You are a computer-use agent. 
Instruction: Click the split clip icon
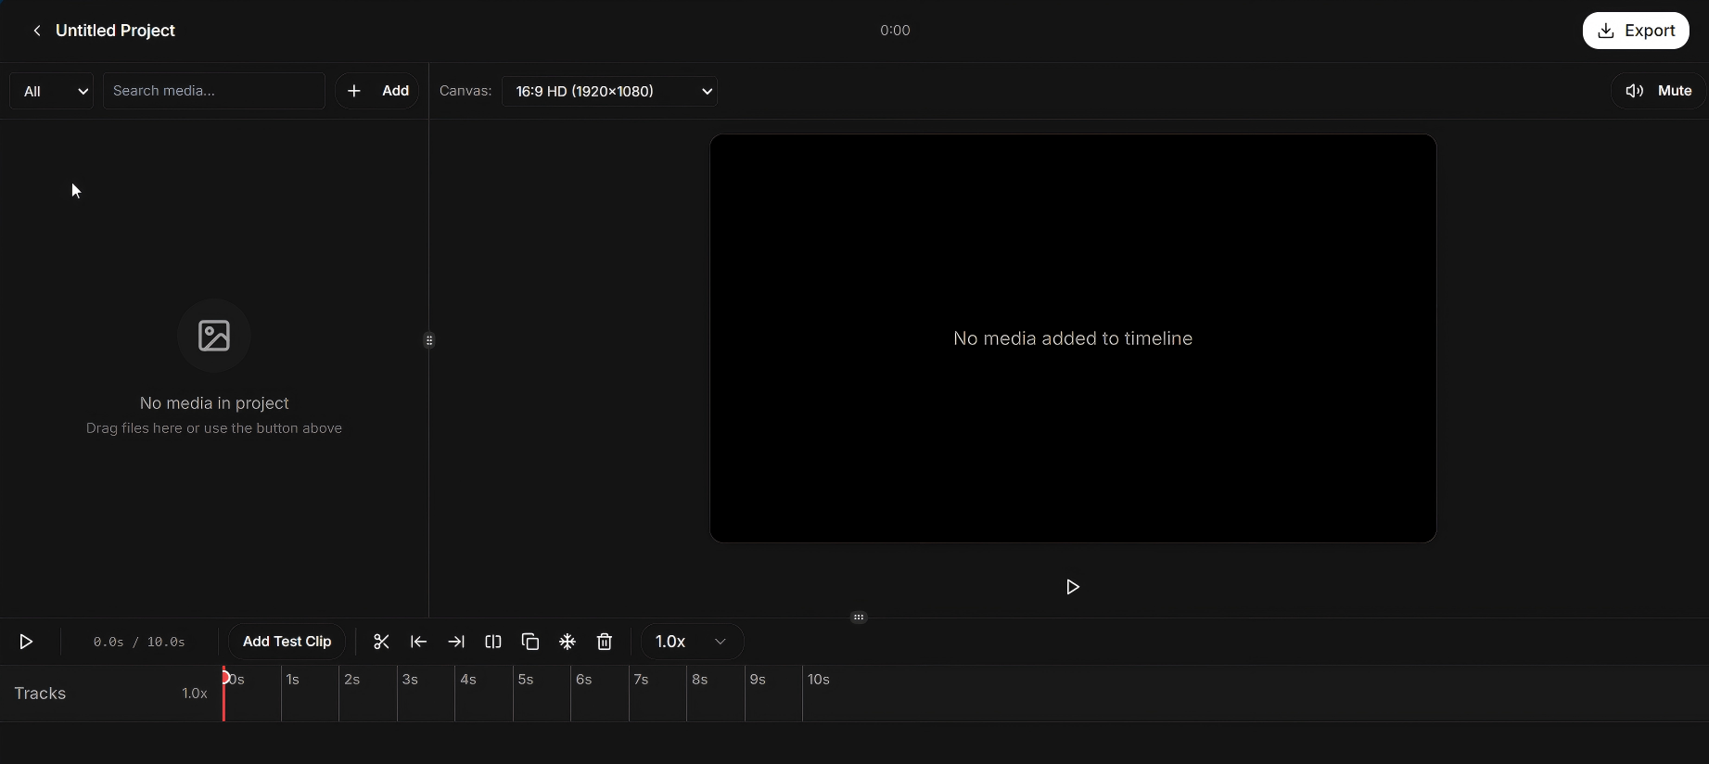pyautogui.click(x=493, y=642)
